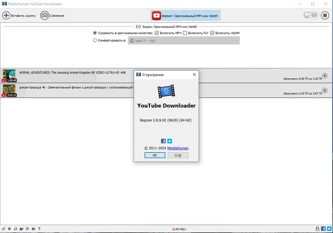Screen dimensions: 333x233
Task: Open the Слежение tracking button
Action: pos(52,15)
